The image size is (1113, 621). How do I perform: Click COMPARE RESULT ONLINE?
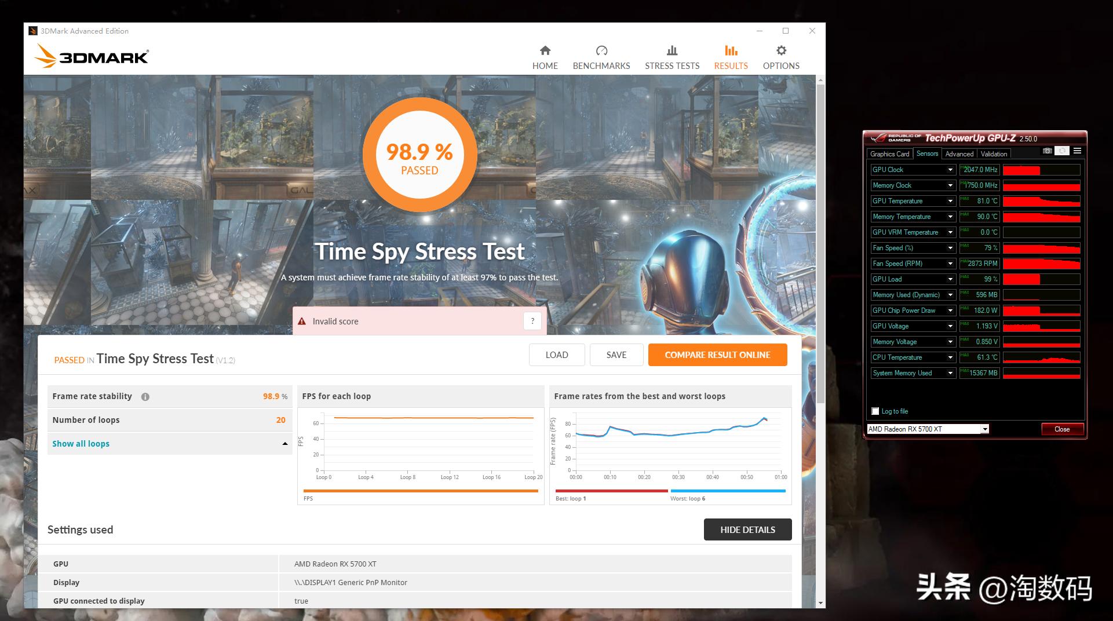click(x=717, y=355)
